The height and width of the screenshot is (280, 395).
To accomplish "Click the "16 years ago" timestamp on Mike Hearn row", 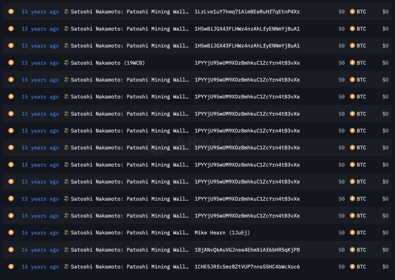I will point(40,233).
